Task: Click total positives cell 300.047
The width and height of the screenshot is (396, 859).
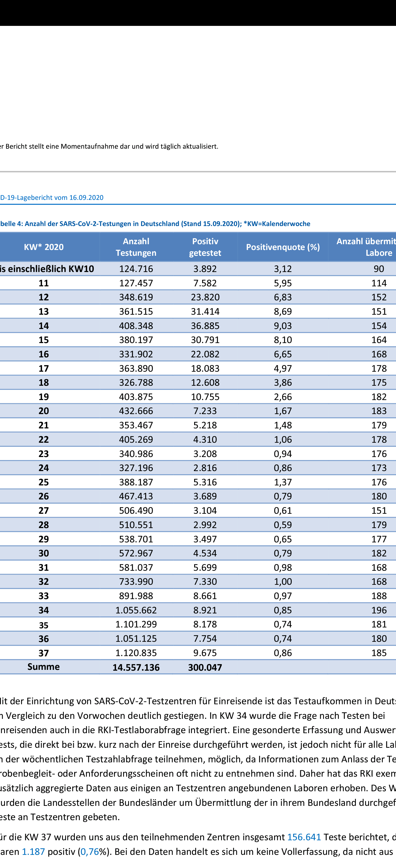Action: pyautogui.click(x=205, y=667)
